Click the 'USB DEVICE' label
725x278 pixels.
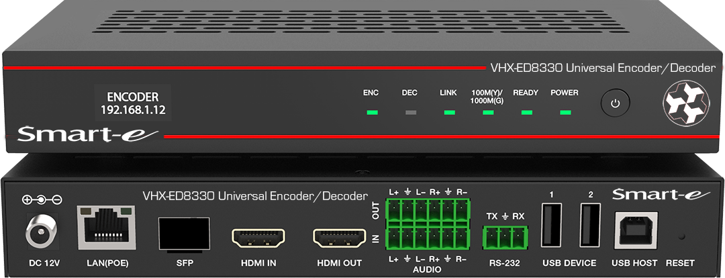tap(569, 263)
